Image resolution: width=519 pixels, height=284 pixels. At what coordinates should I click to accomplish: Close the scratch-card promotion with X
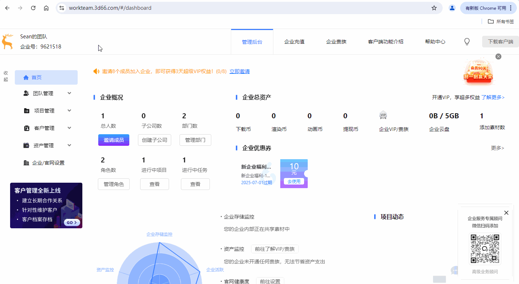(498, 56)
